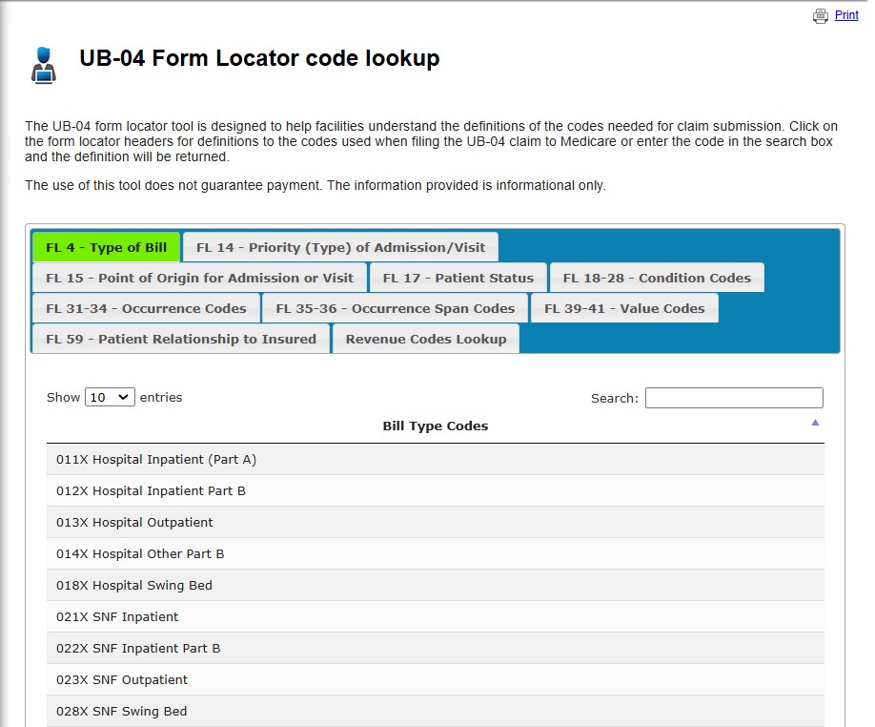The height and width of the screenshot is (727, 875).
Task: Click the Bill Type Codes column header
Action: (436, 426)
